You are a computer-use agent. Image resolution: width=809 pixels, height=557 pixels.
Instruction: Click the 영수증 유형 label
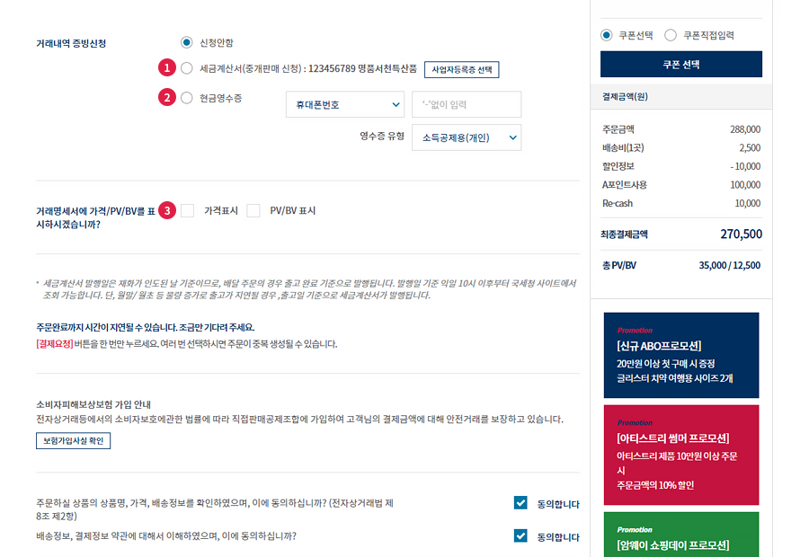(x=382, y=137)
